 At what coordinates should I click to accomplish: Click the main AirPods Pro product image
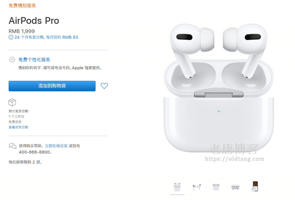pos(219,88)
